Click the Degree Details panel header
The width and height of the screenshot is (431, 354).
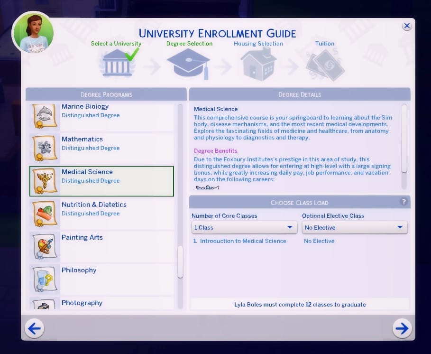pyautogui.click(x=300, y=94)
